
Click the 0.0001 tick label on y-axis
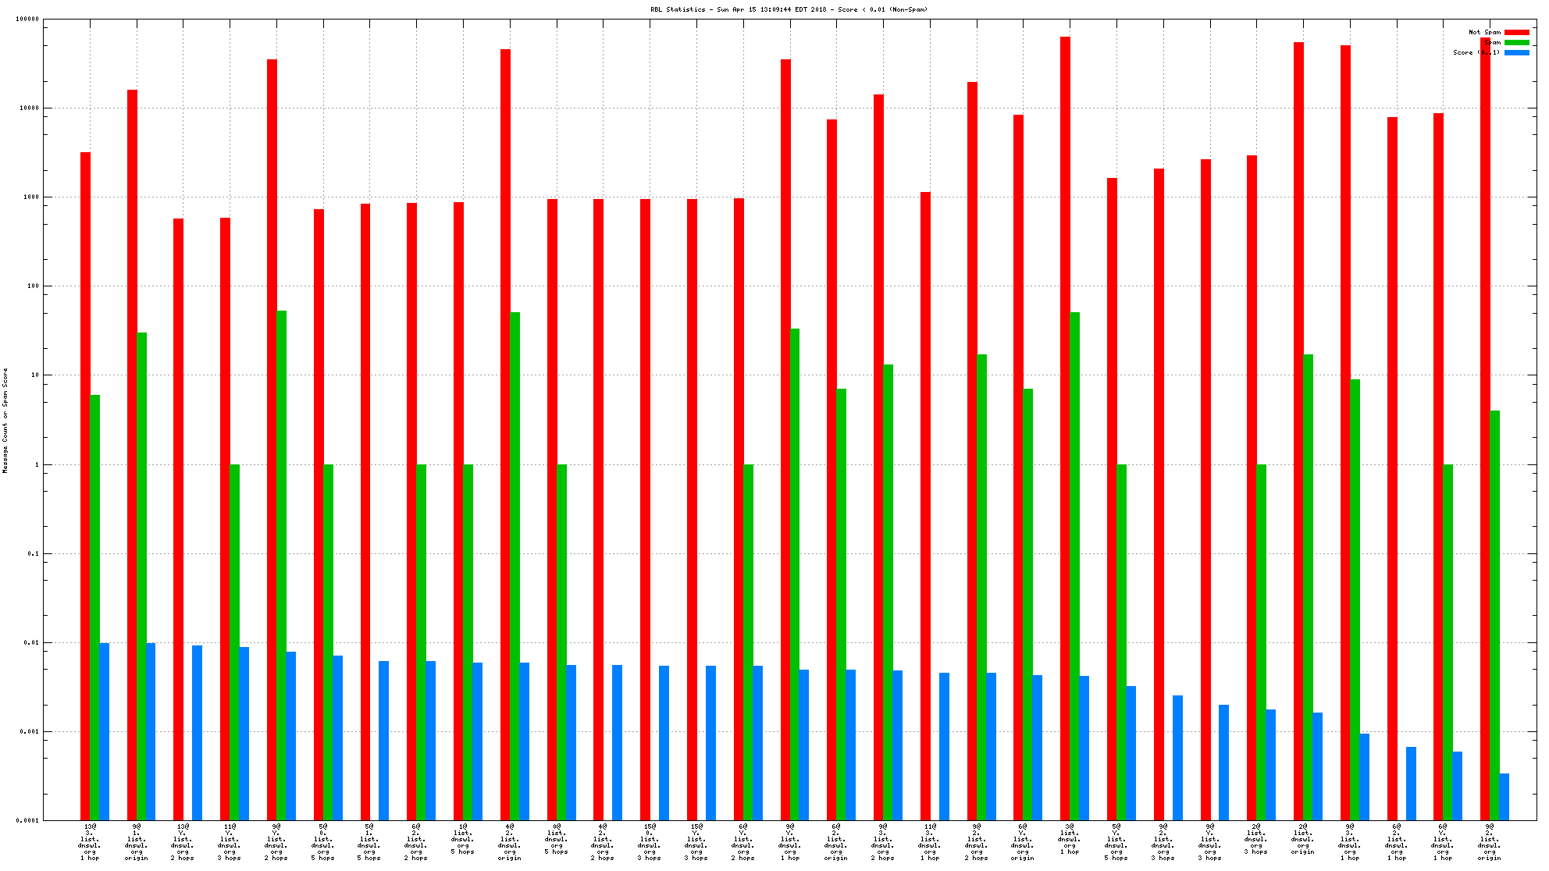pyautogui.click(x=29, y=820)
